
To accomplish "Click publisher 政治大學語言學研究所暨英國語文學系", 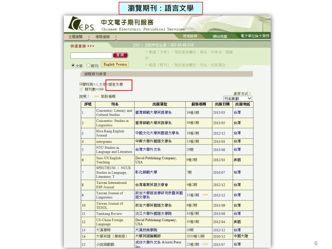I will click(159, 195).
